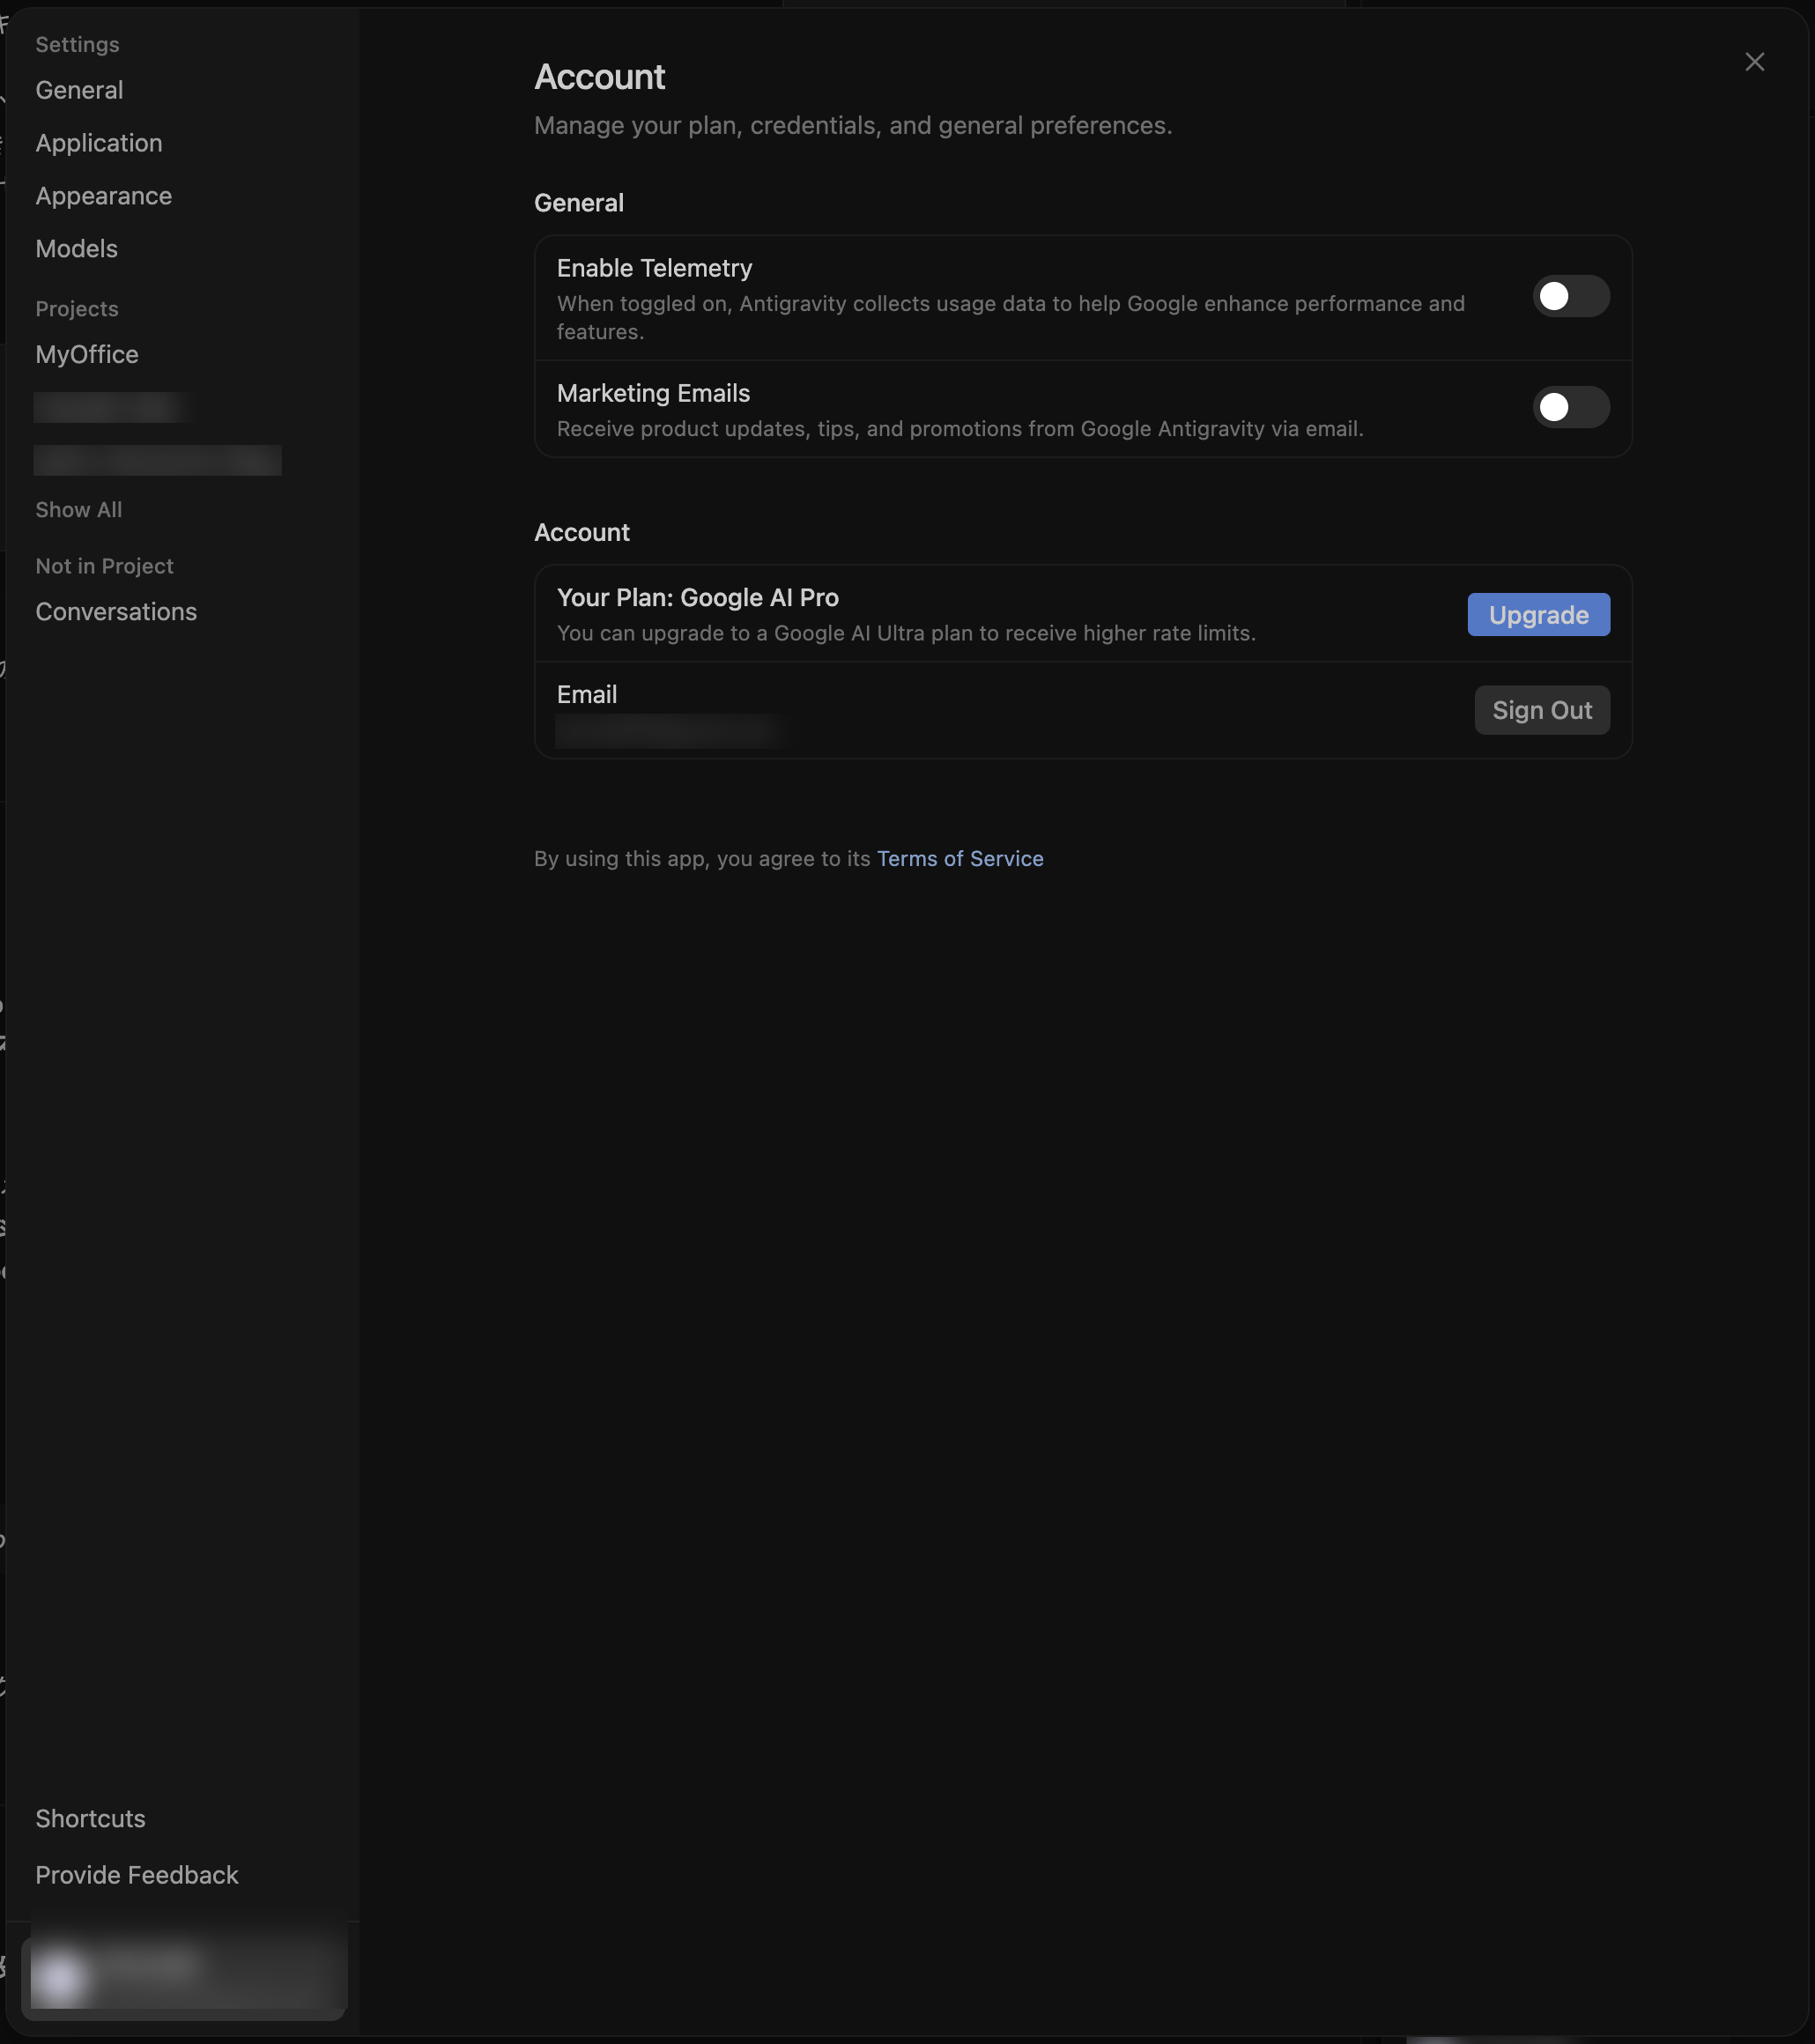
Task: Open the Application settings section
Action: pyautogui.click(x=99, y=143)
